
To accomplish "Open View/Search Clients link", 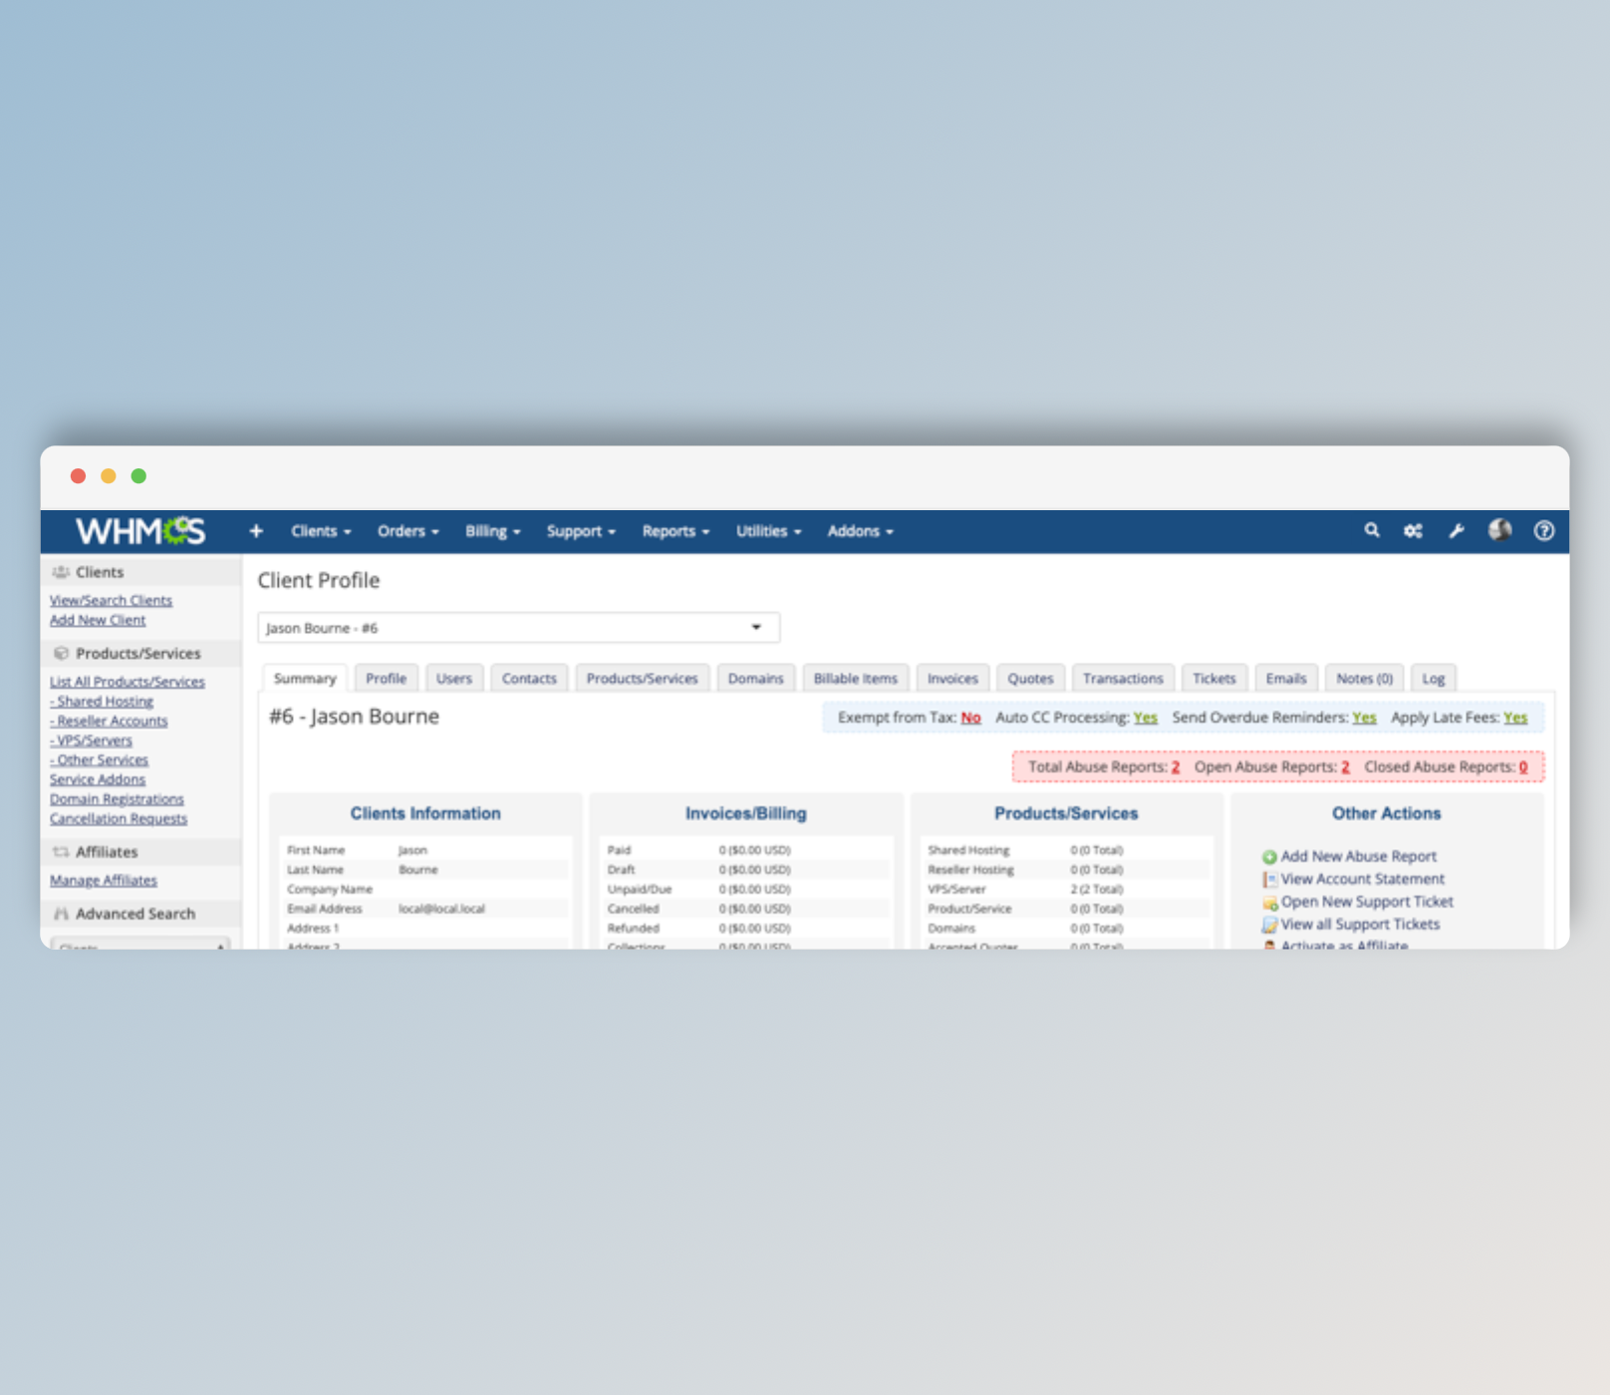I will (111, 601).
